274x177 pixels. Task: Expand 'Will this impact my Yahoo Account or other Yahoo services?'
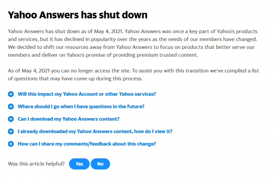coord(87,94)
